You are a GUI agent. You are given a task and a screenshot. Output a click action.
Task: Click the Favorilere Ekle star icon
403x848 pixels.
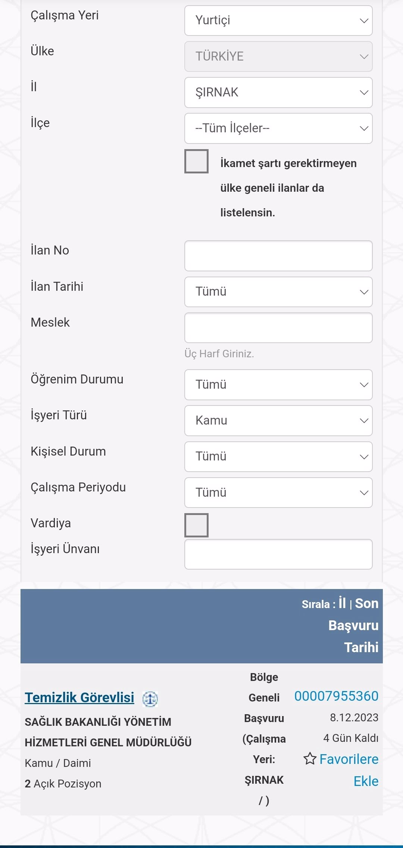point(310,759)
